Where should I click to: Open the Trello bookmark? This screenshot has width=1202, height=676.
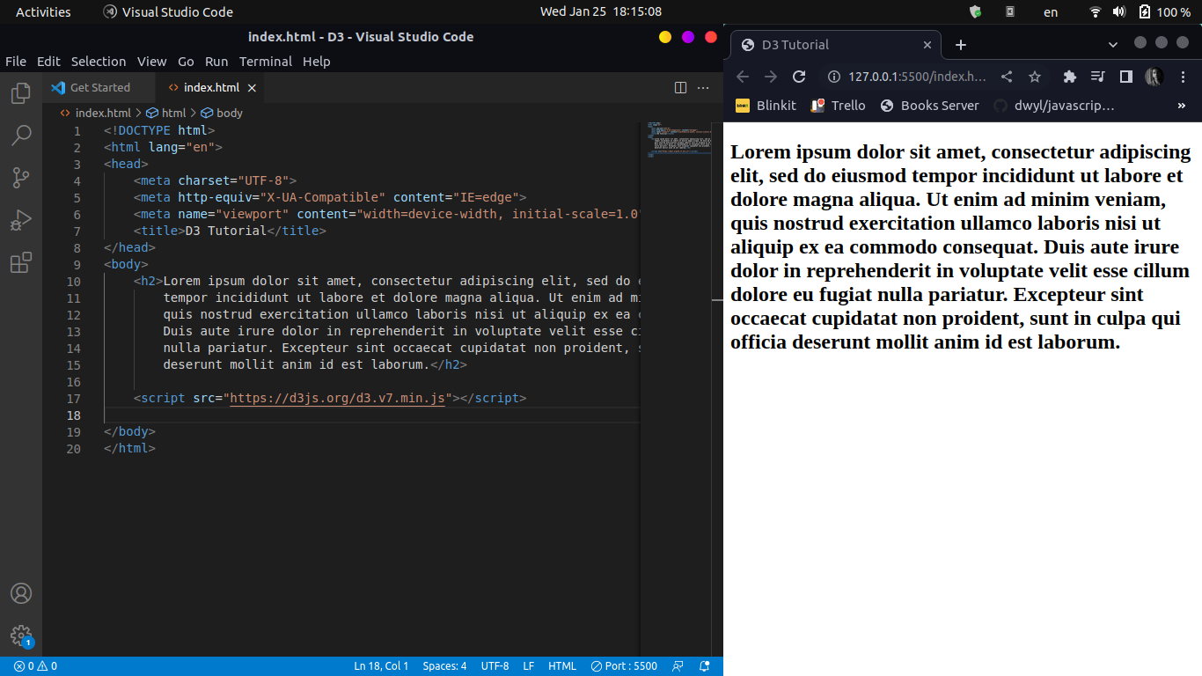pos(838,105)
